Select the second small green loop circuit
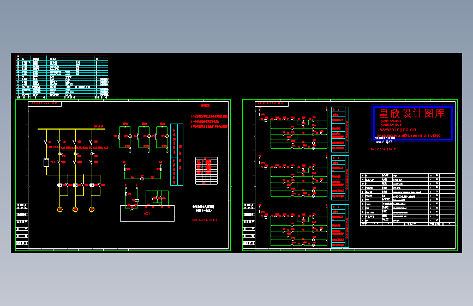This screenshot has width=473, height=306. coord(144,137)
